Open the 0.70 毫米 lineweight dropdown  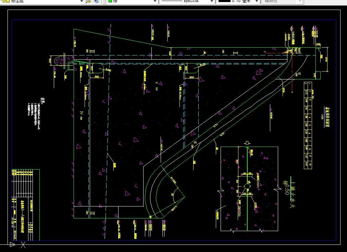click(x=257, y=1)
